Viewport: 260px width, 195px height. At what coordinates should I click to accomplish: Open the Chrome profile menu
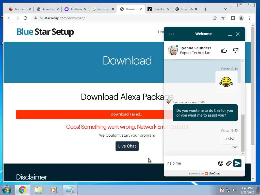241,18
